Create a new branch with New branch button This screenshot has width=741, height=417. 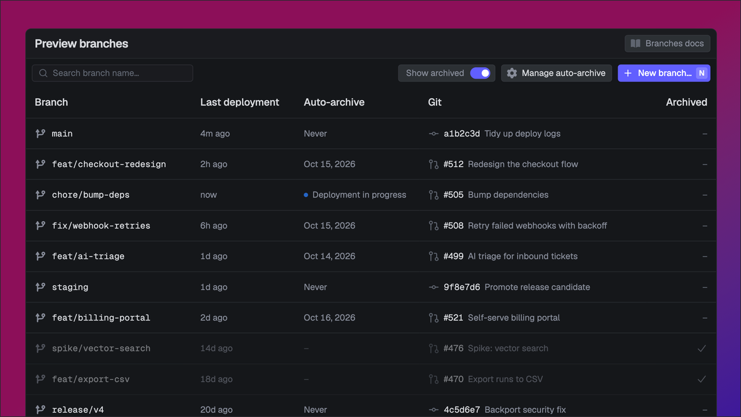(x=664, y=73)
